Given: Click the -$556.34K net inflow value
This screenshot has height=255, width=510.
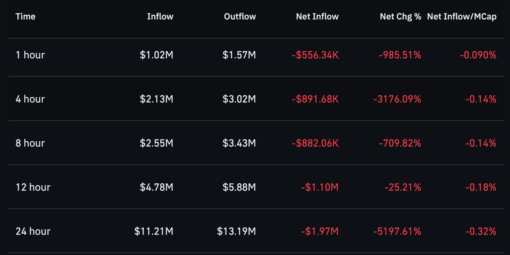Looking at the screenshot, I should pyautogui.click(x=315, y=55).
